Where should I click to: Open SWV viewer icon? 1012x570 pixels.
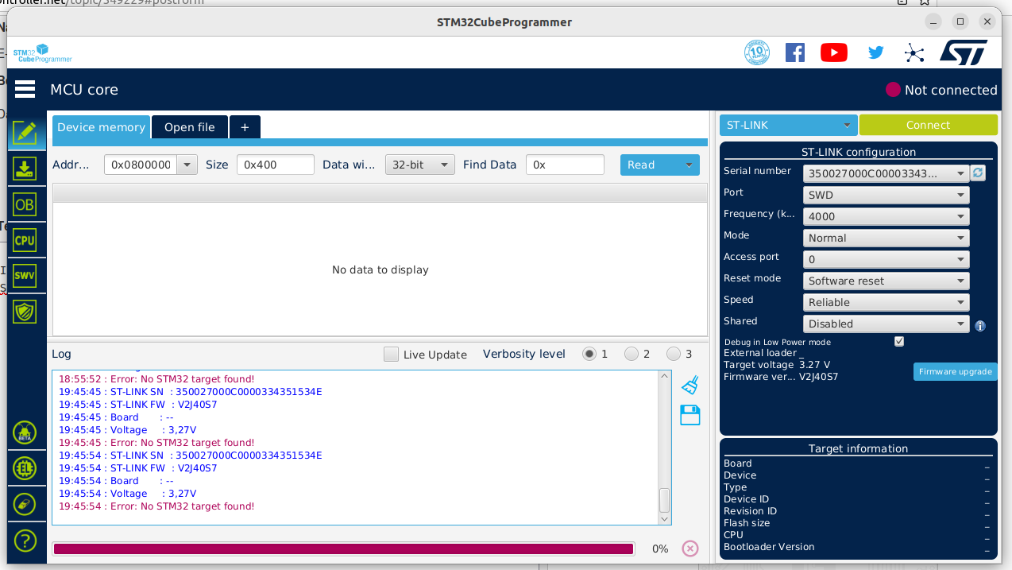click(x=25, y=276)
